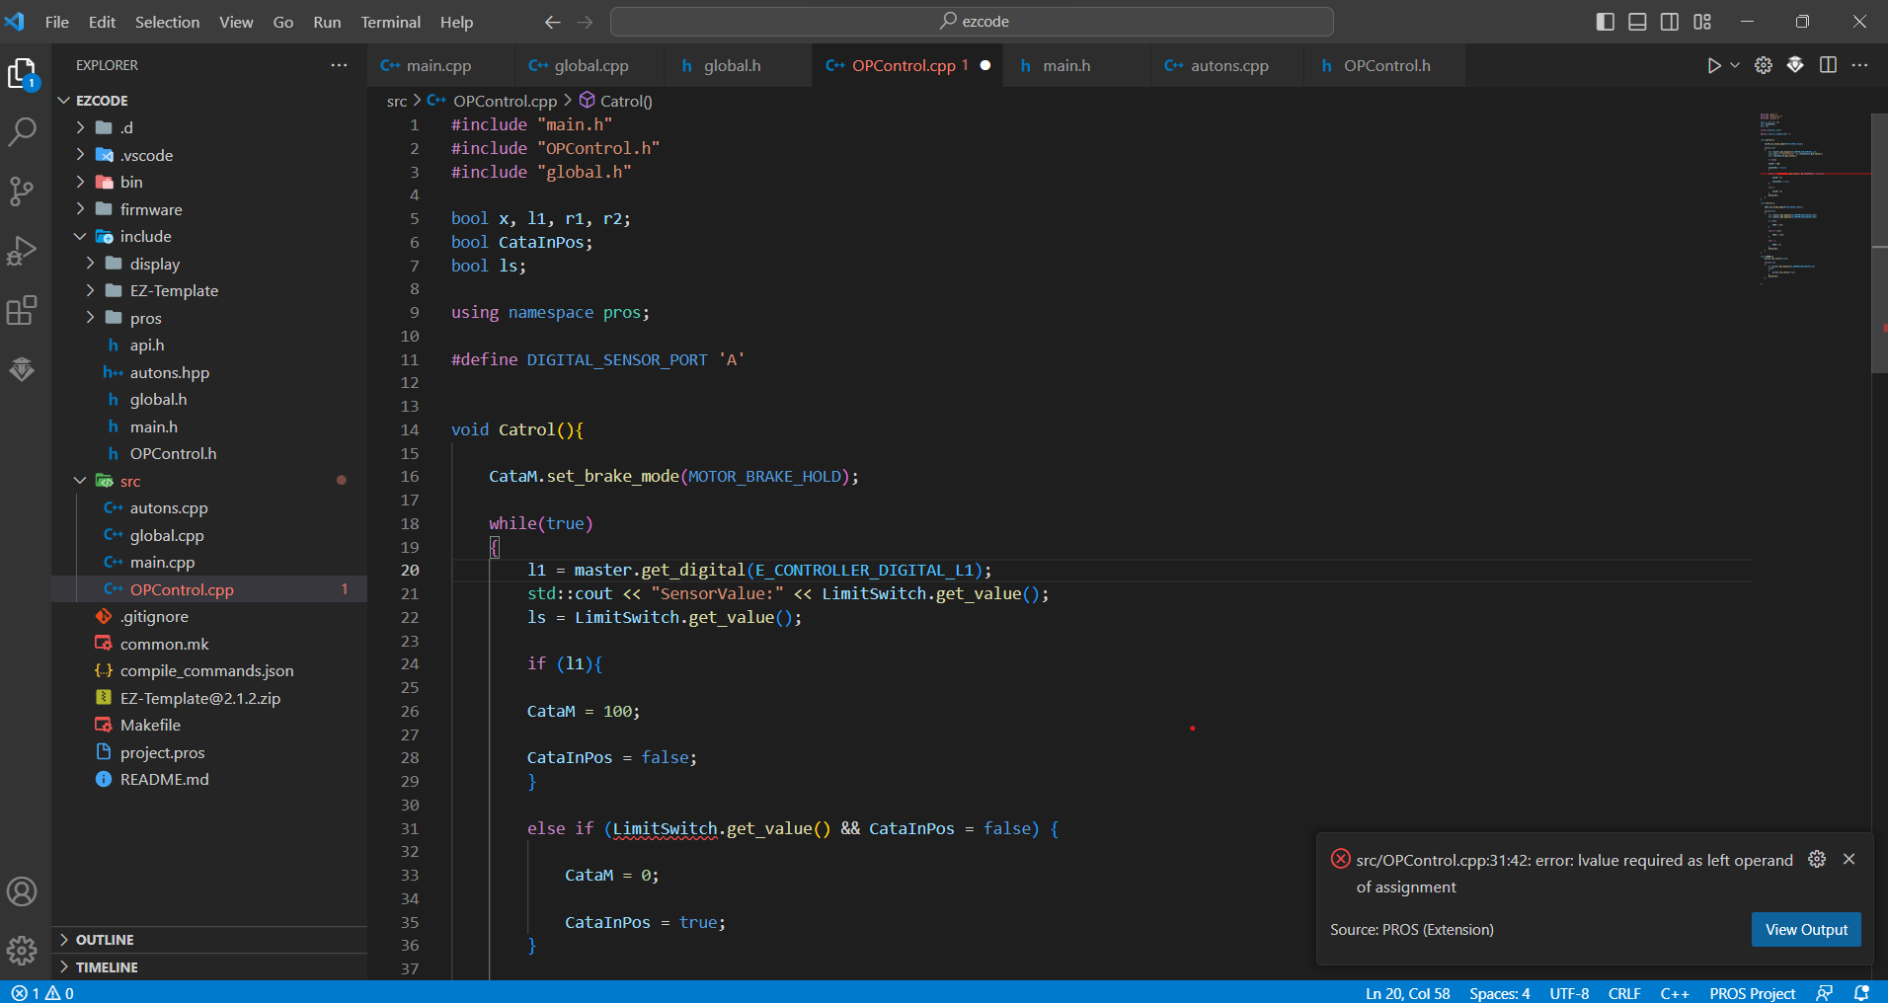The image size is (1888, 1003).
Task: Click the CRLF line ending indicator
Action: click(x=1623, y=993)
